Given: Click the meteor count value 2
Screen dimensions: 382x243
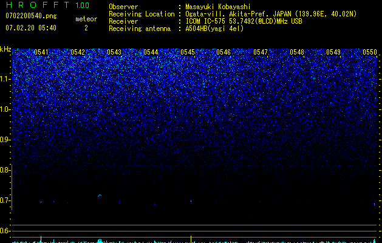Looking at the screenshot, I should 86,28.
